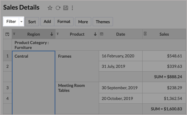
Task: Click the Filter button
Action: (x=11, y=22)
